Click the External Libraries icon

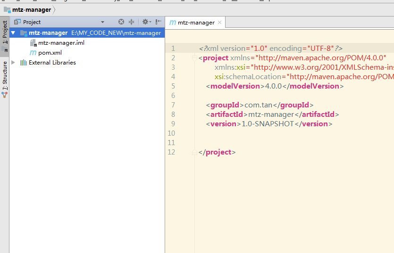[x=23, y=63]
